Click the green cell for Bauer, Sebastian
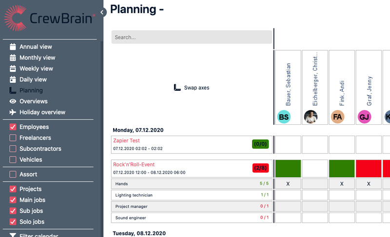 point(288,168)
